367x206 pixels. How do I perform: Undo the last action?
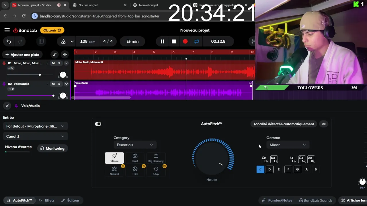[x=9, y=41]
